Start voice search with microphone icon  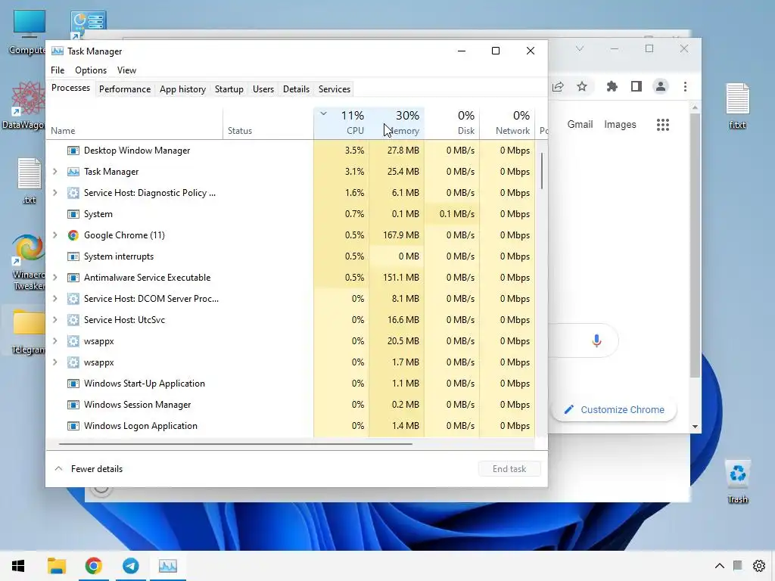pyautogui.click(x=596, y=340)
